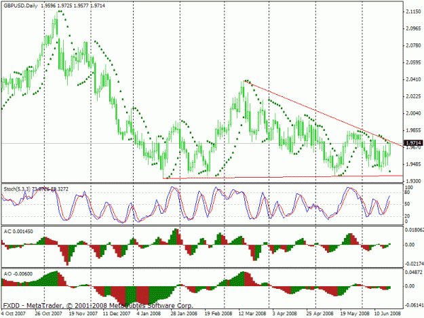Click the 2.0965 price axis value
This screenshot has height=318, width=424.
413,28
